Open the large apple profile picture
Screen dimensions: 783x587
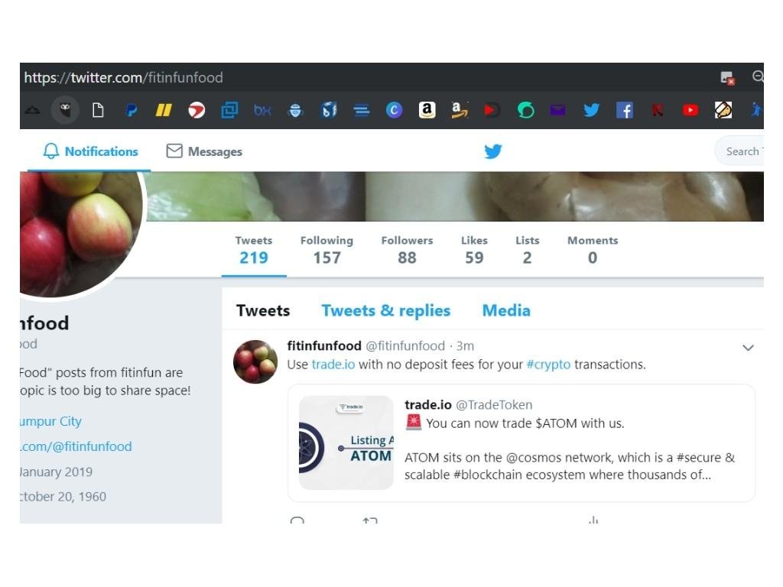tap(81, 234)
